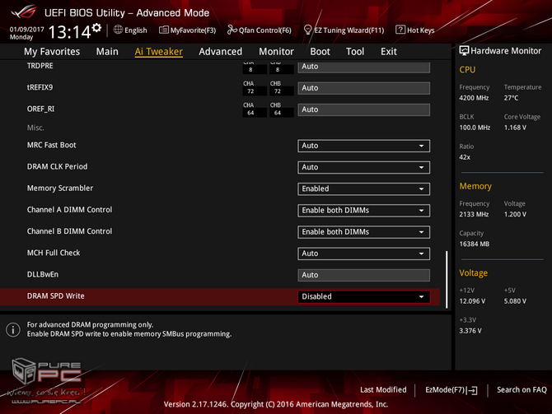Click the 13:14 clock display
Viewport: 552px width, 414px height.
click(x=69, y=32)
